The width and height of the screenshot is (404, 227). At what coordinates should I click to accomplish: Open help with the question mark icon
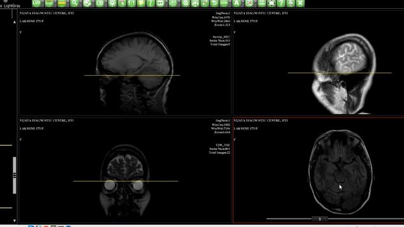click(x=281, y=3)
